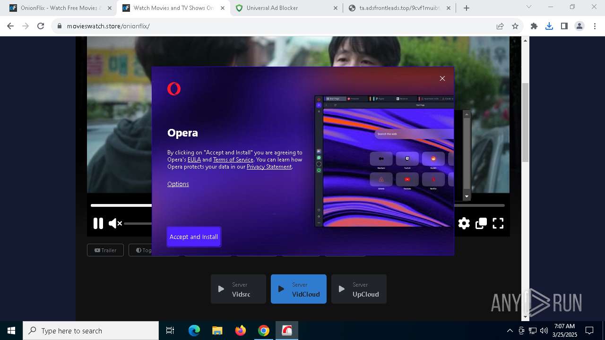Toggle the browser side panel icon
Screen dimensions: 605x340
coord(564,26)
